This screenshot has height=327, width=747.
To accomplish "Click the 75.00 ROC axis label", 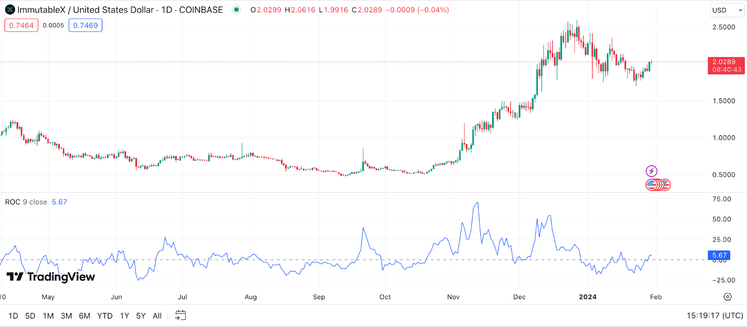I will coord(722,199).
